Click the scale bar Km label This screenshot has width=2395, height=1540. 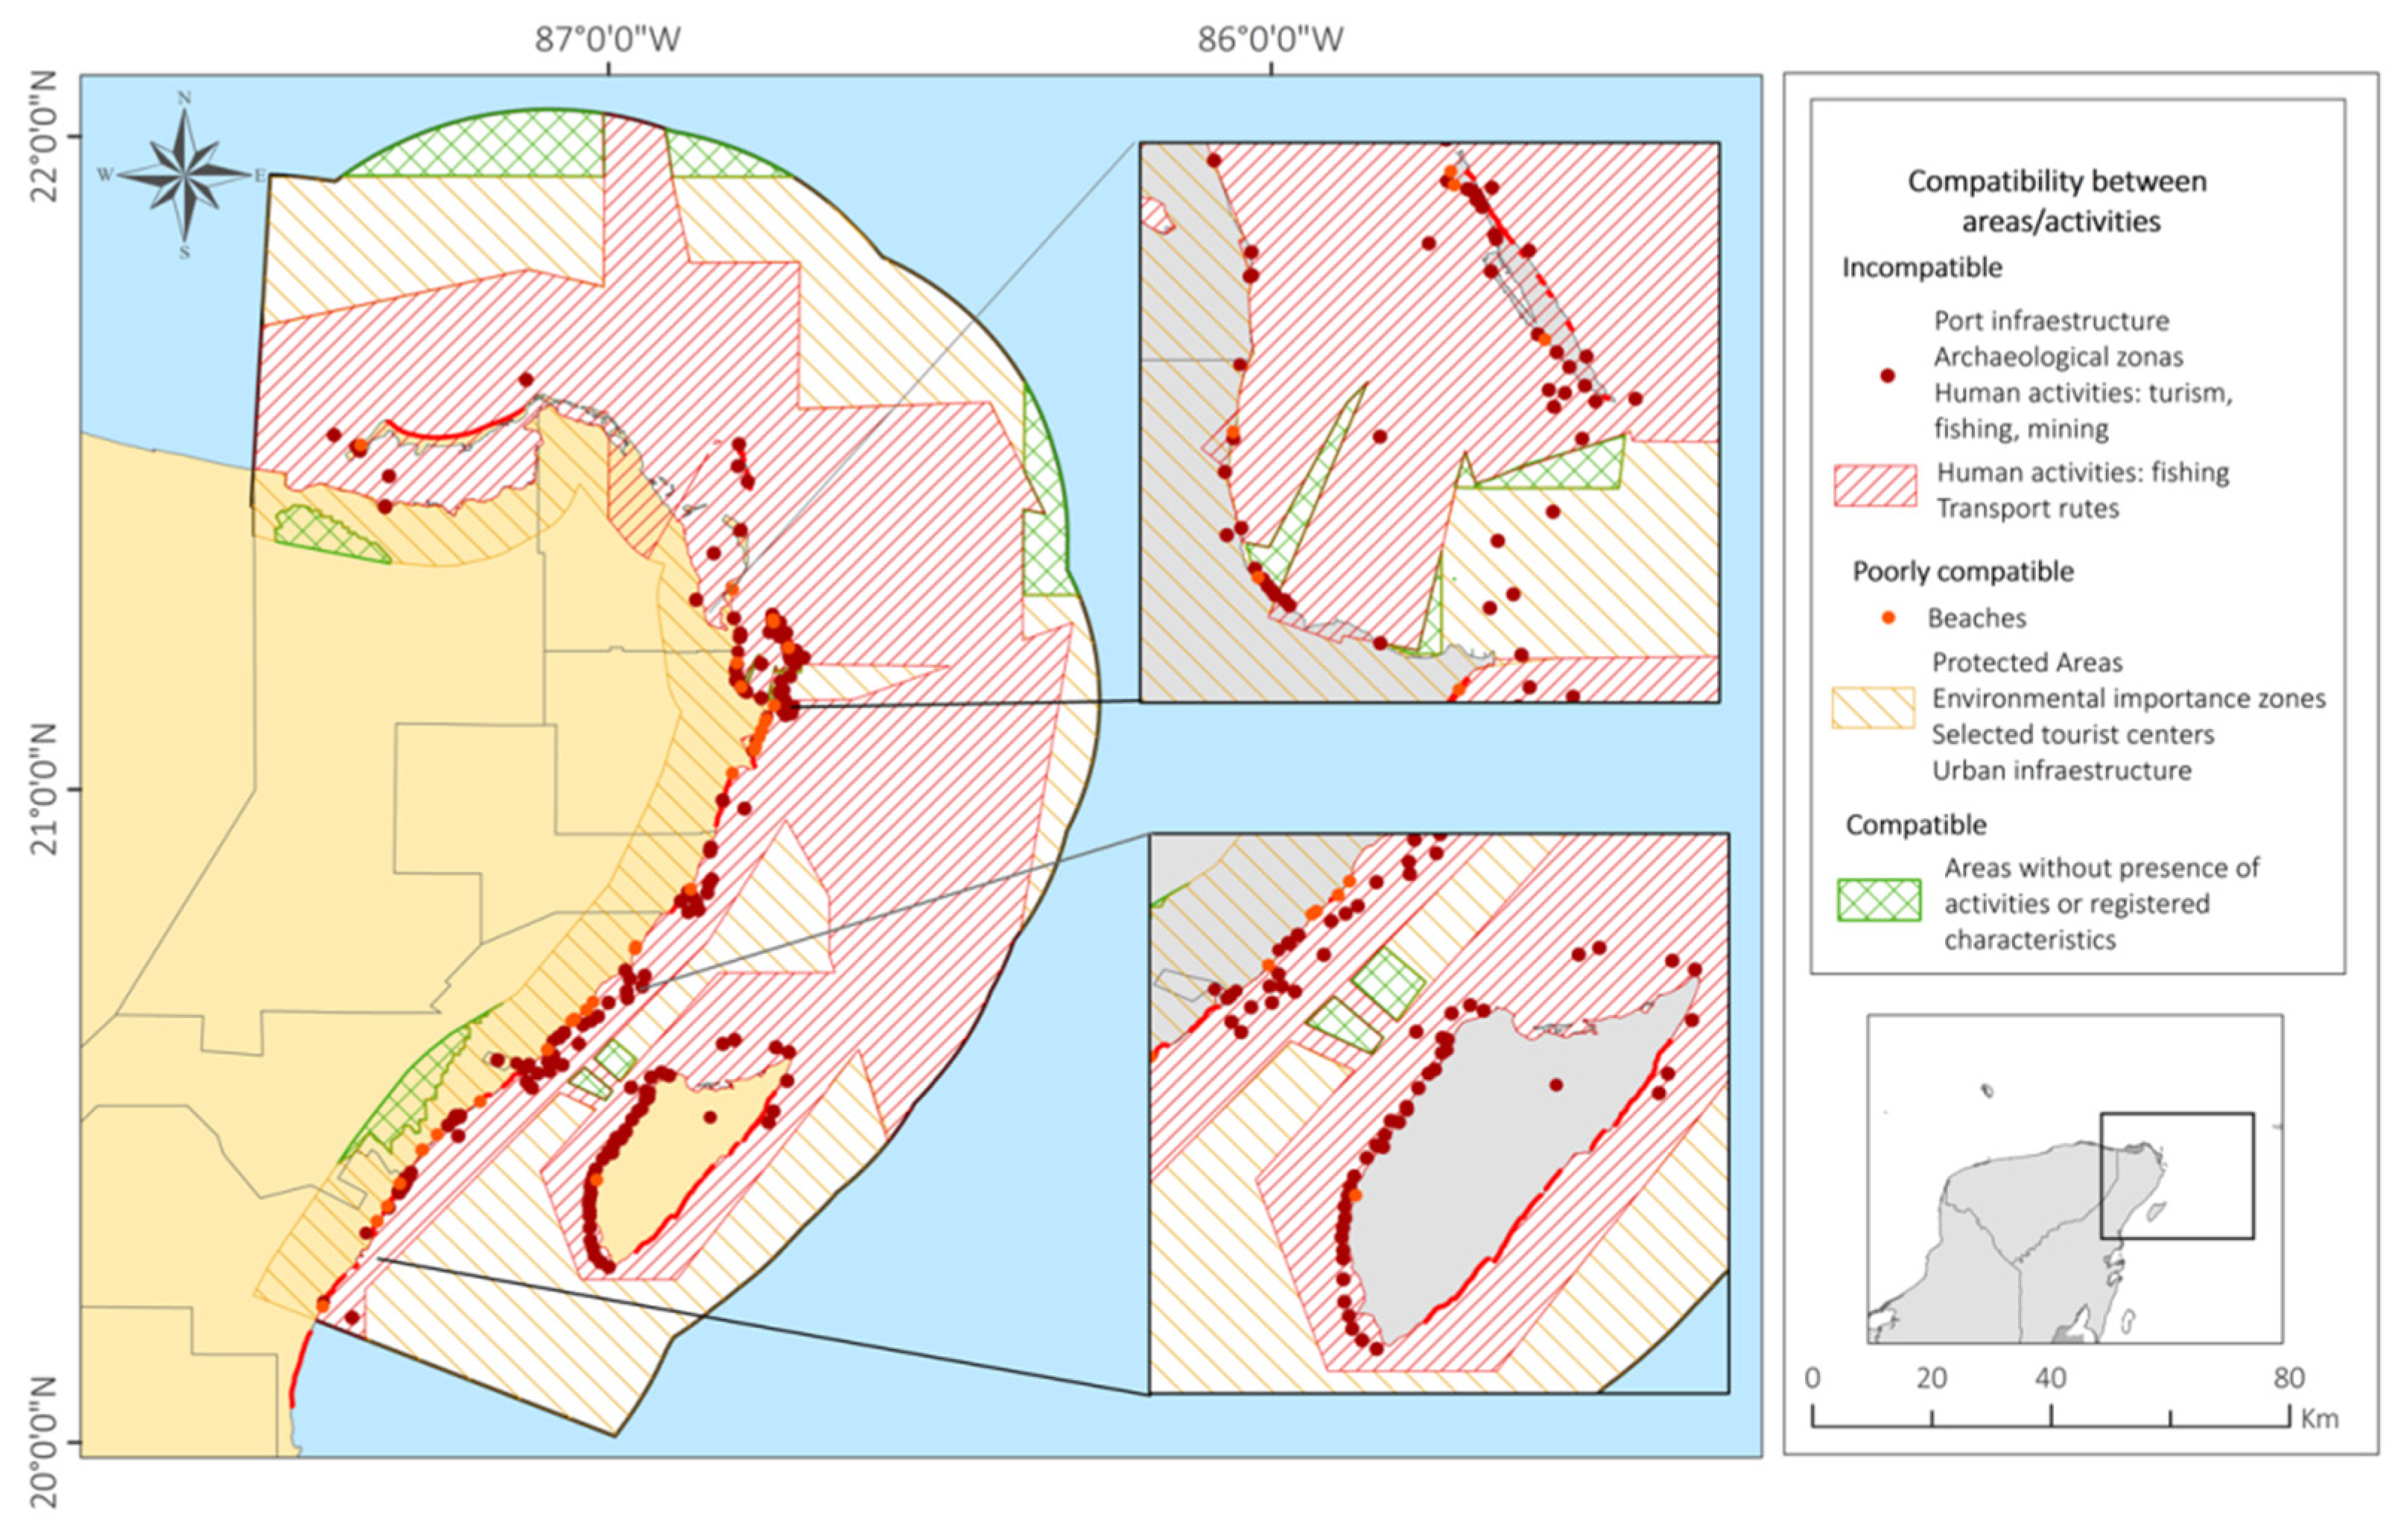point(2319,1420)
